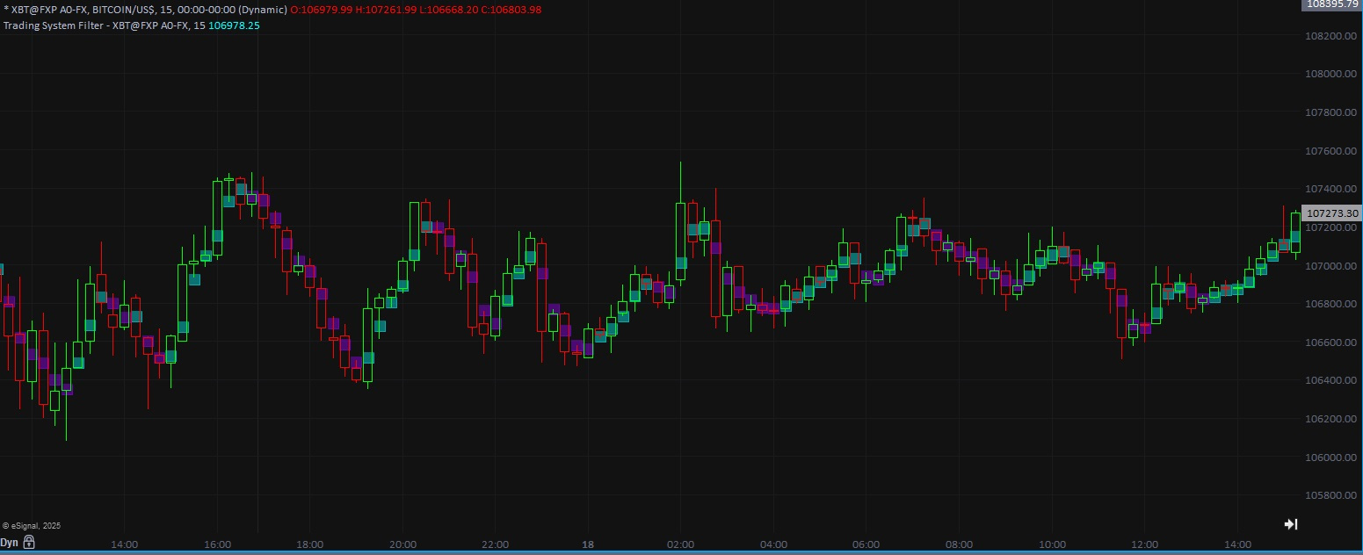Image resolution: width=1363 pixels, height=555 pixels.
Task: Click the eSignal 2025 copyright text
Action: 32,526
